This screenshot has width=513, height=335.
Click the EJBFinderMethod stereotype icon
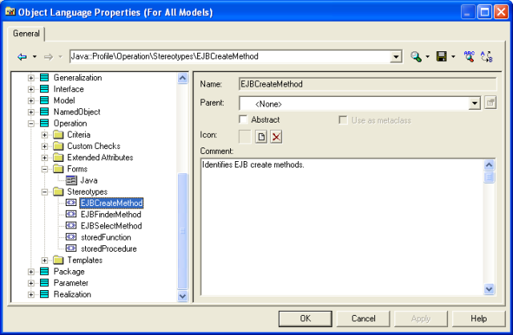[71, 215]
